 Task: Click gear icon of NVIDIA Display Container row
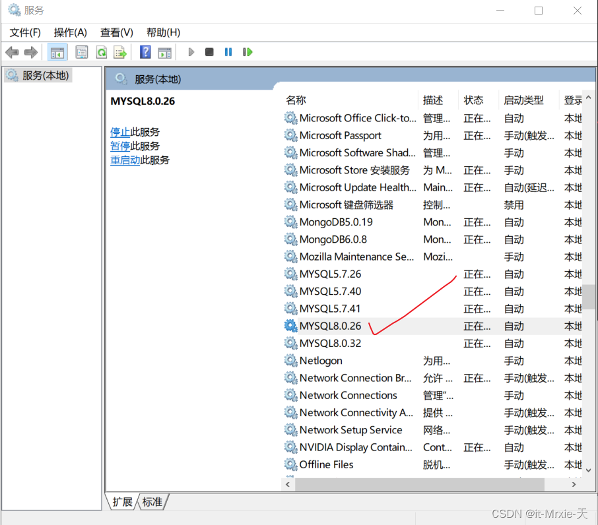[x=290, y=447]
